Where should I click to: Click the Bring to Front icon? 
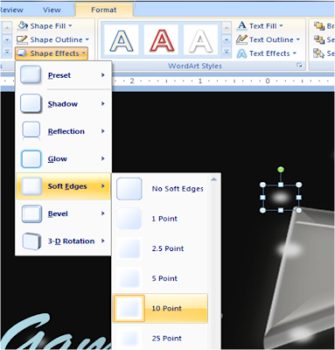pyautogui.click(x=319, y=26)
